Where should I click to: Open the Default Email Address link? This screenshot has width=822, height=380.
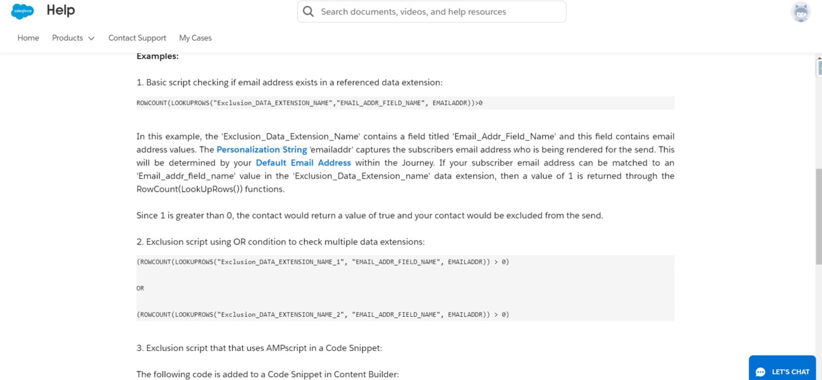(303, 163)
